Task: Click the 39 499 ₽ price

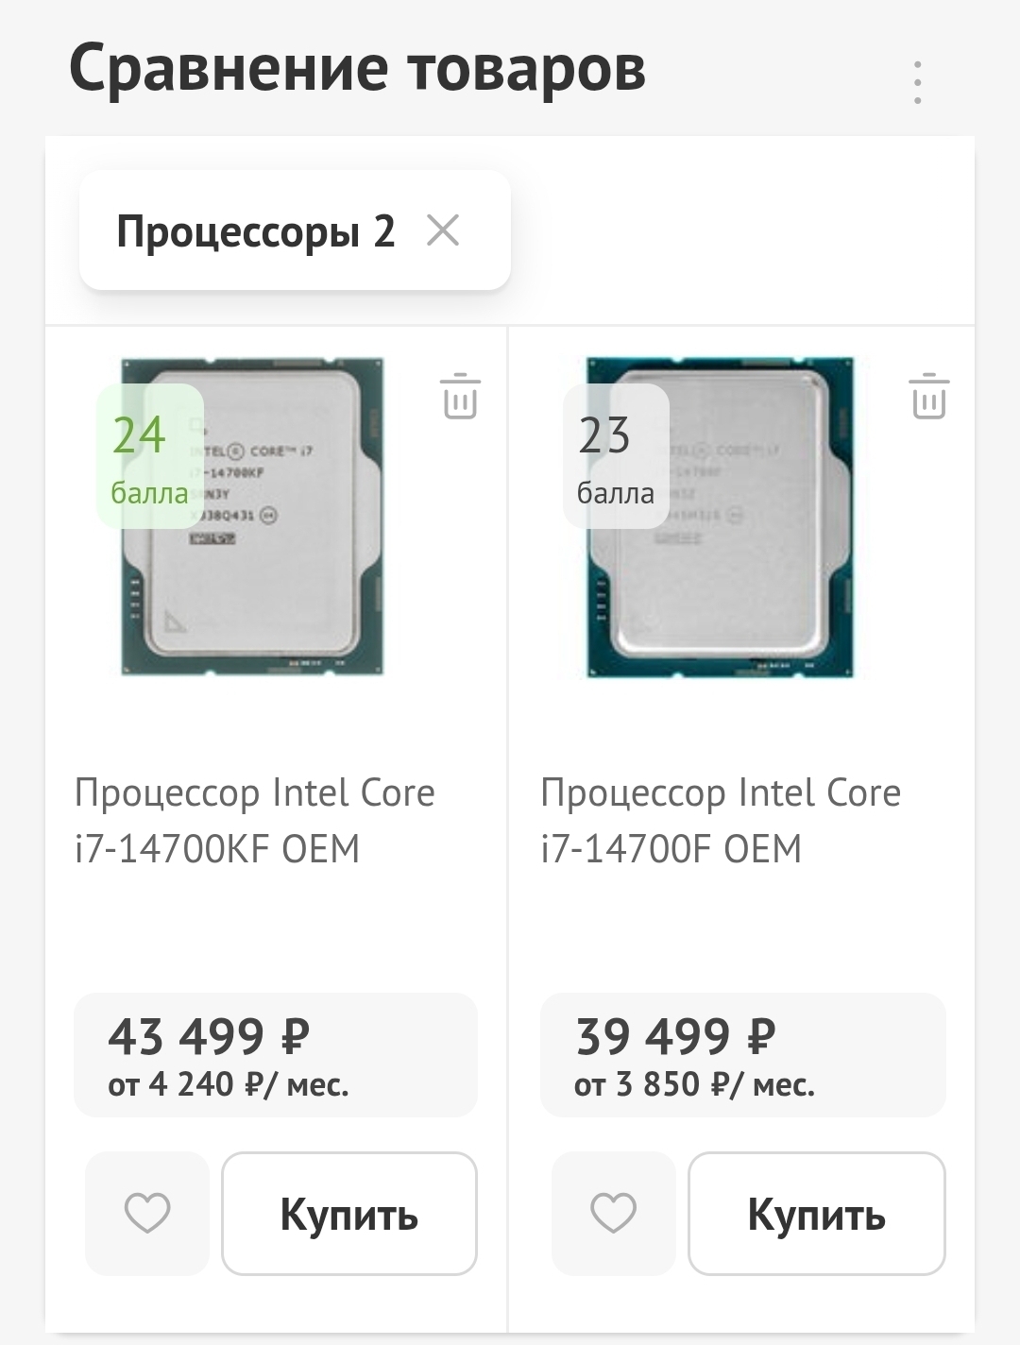Action: 675,1036
